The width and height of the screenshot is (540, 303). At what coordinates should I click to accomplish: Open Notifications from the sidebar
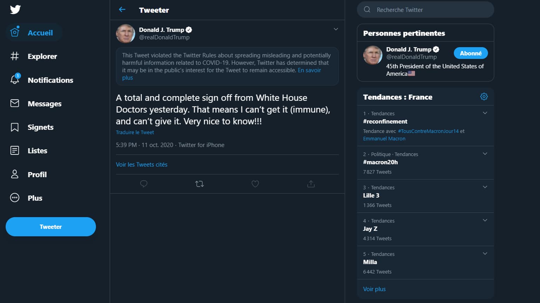pos(50,80)
